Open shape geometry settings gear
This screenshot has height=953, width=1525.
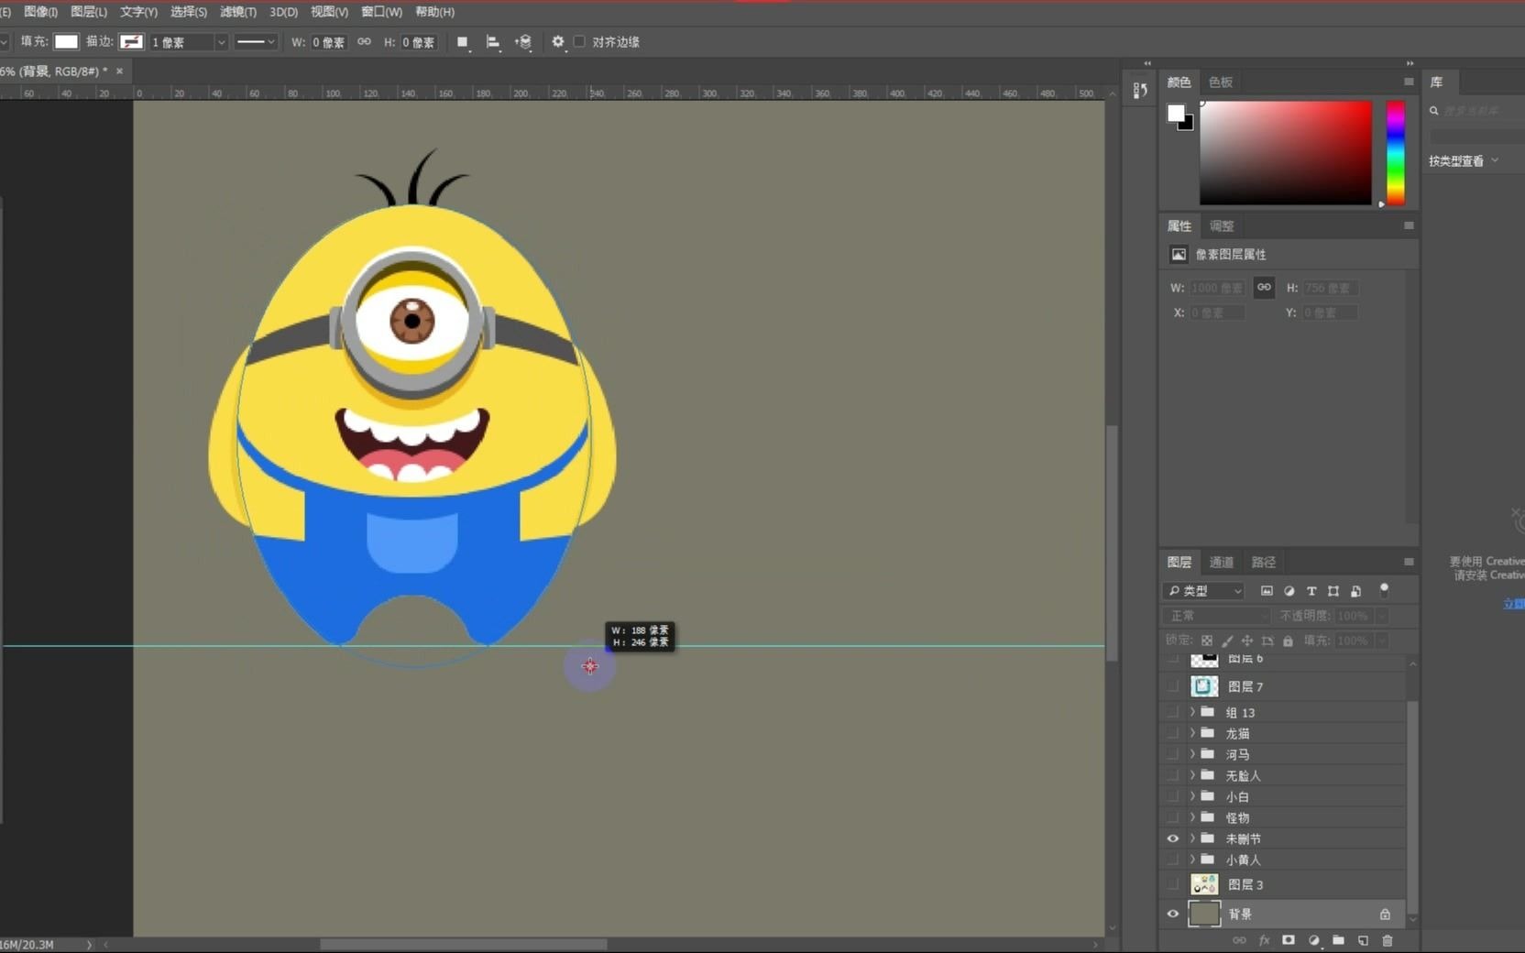pos(557,42)
